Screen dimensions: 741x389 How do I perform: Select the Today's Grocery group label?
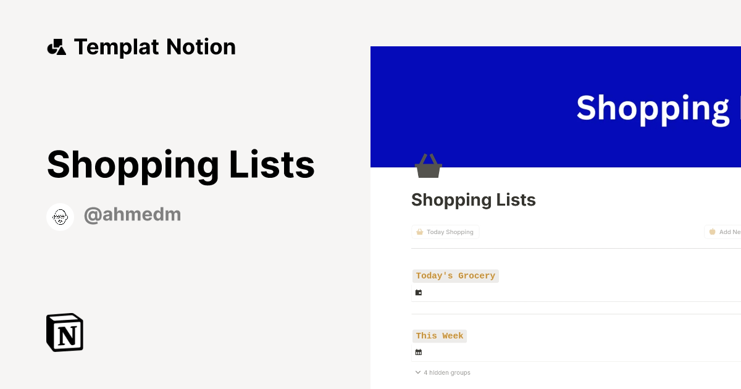pos(455,276)
